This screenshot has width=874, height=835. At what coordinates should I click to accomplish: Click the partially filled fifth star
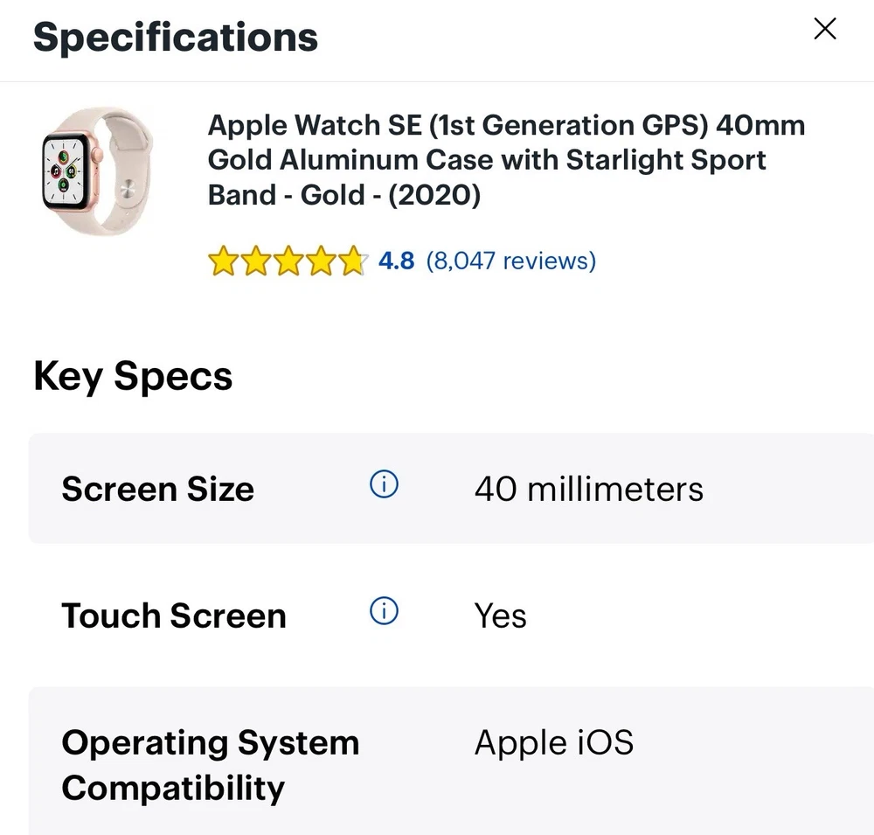[x=351, y=261]
